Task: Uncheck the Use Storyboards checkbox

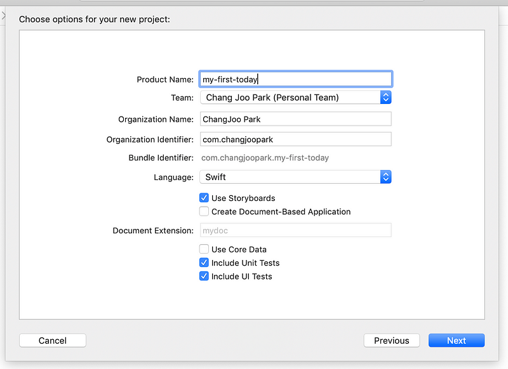Action: (x=204, y=198)
